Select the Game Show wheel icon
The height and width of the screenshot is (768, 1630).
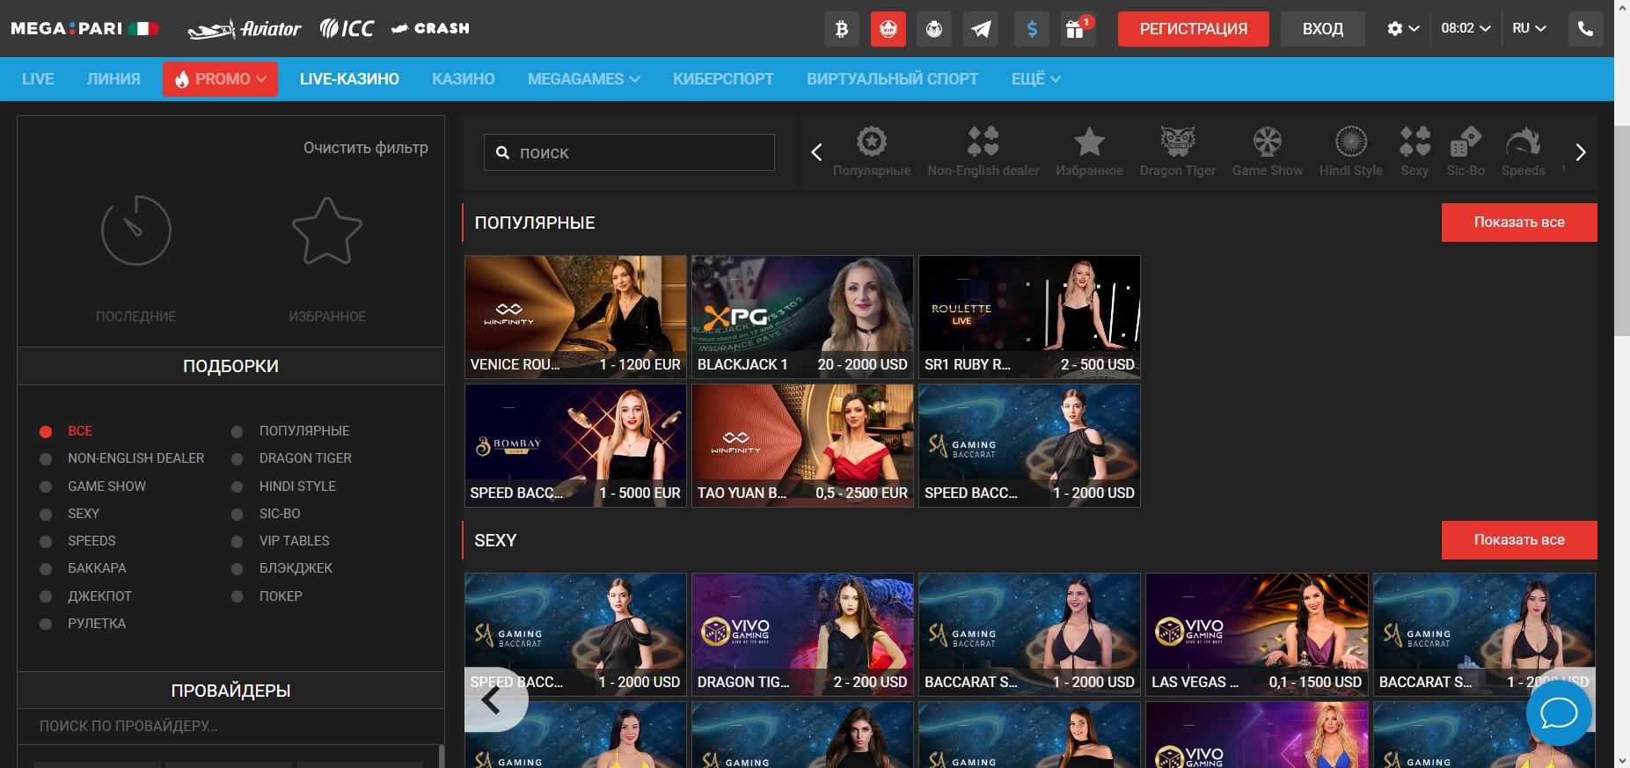pos(1268,151)
